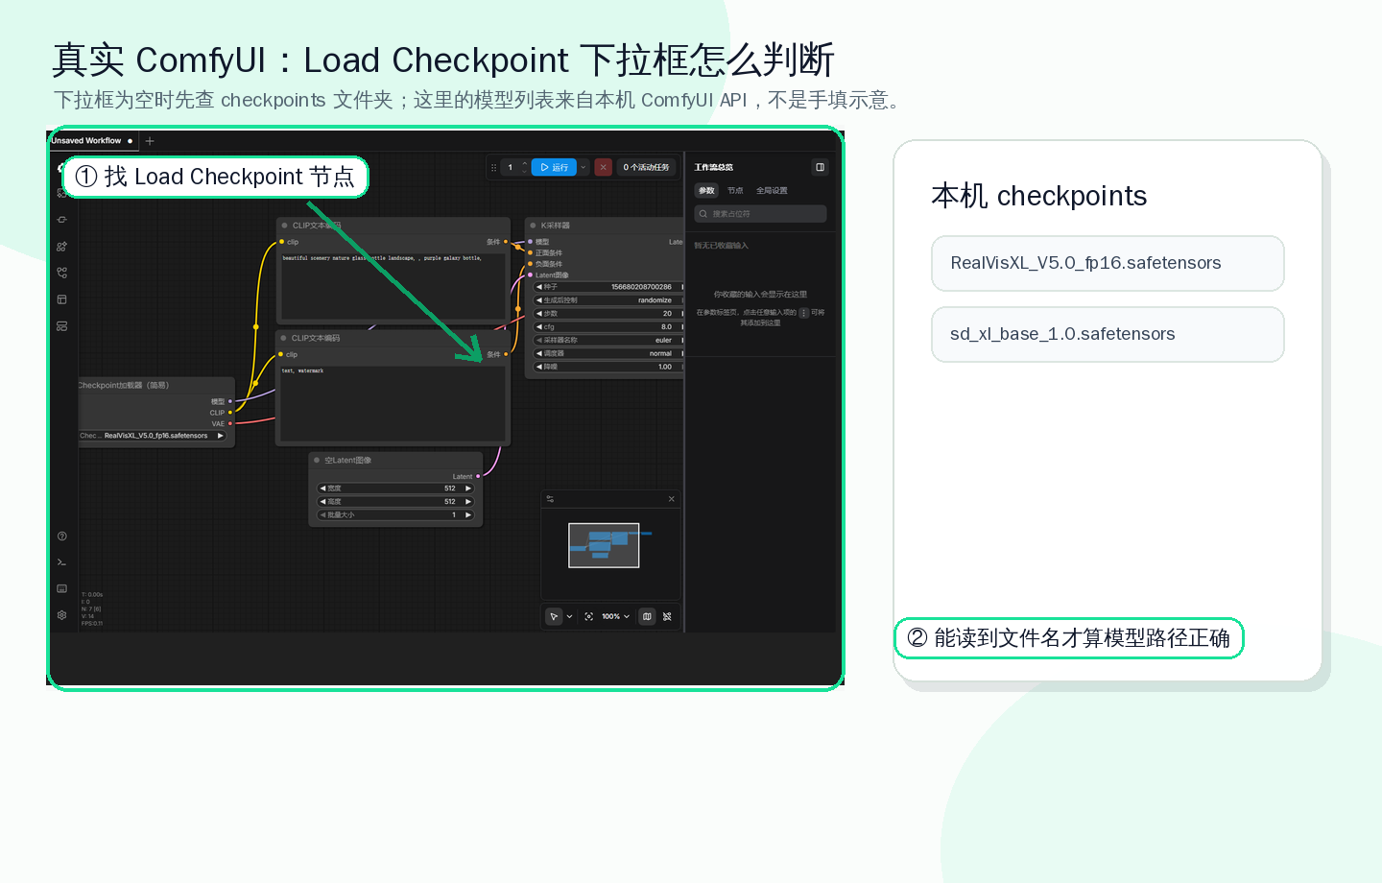The image size is (1382, 883).
Task: Open the run button dropdown chevron
Action: pos(583,167)
